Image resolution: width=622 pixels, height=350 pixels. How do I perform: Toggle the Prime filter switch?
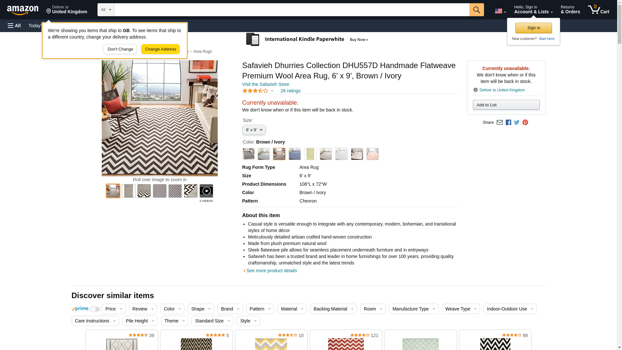pos(95,309)
